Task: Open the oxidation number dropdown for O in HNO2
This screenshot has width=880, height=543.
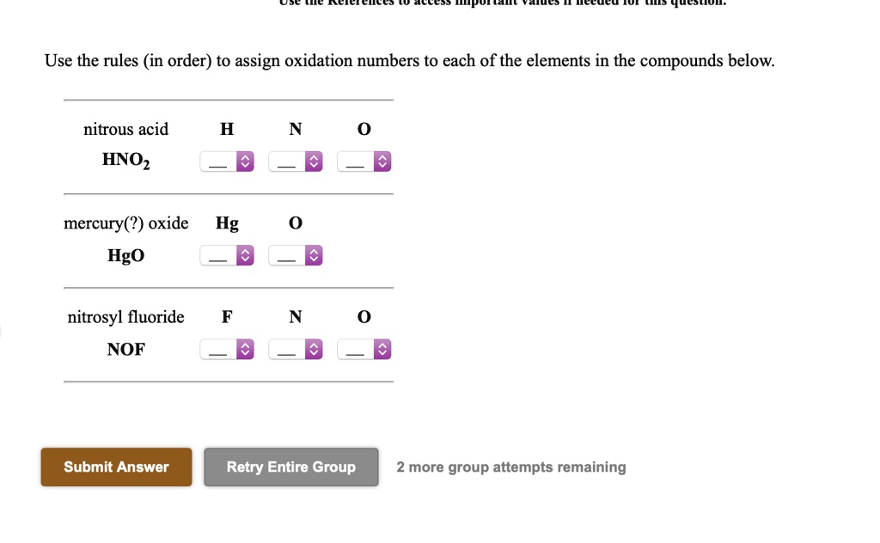Action: (364, 161)
